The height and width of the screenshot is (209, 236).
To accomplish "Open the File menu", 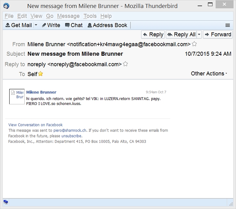I will click(9, 16).
